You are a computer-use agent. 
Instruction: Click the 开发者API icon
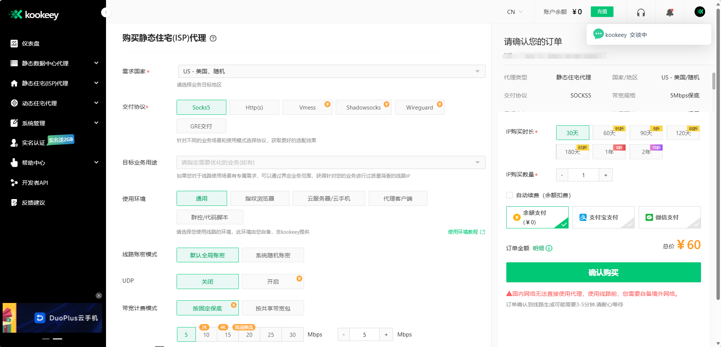click(x=14, y=183)
